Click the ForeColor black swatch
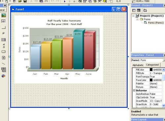This screenshot has height=121, width=165. point(151,80)
